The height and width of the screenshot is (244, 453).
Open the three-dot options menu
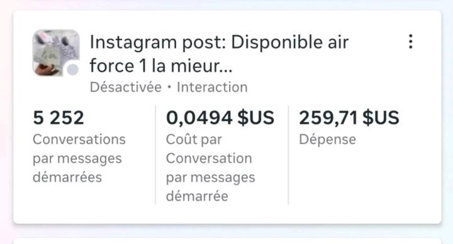(x=410, y=42)
